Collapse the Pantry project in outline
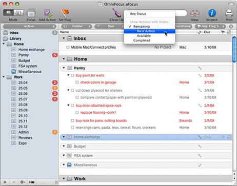Image resolution: width=237 pixels, height=186 pixels. click(64, 68)
